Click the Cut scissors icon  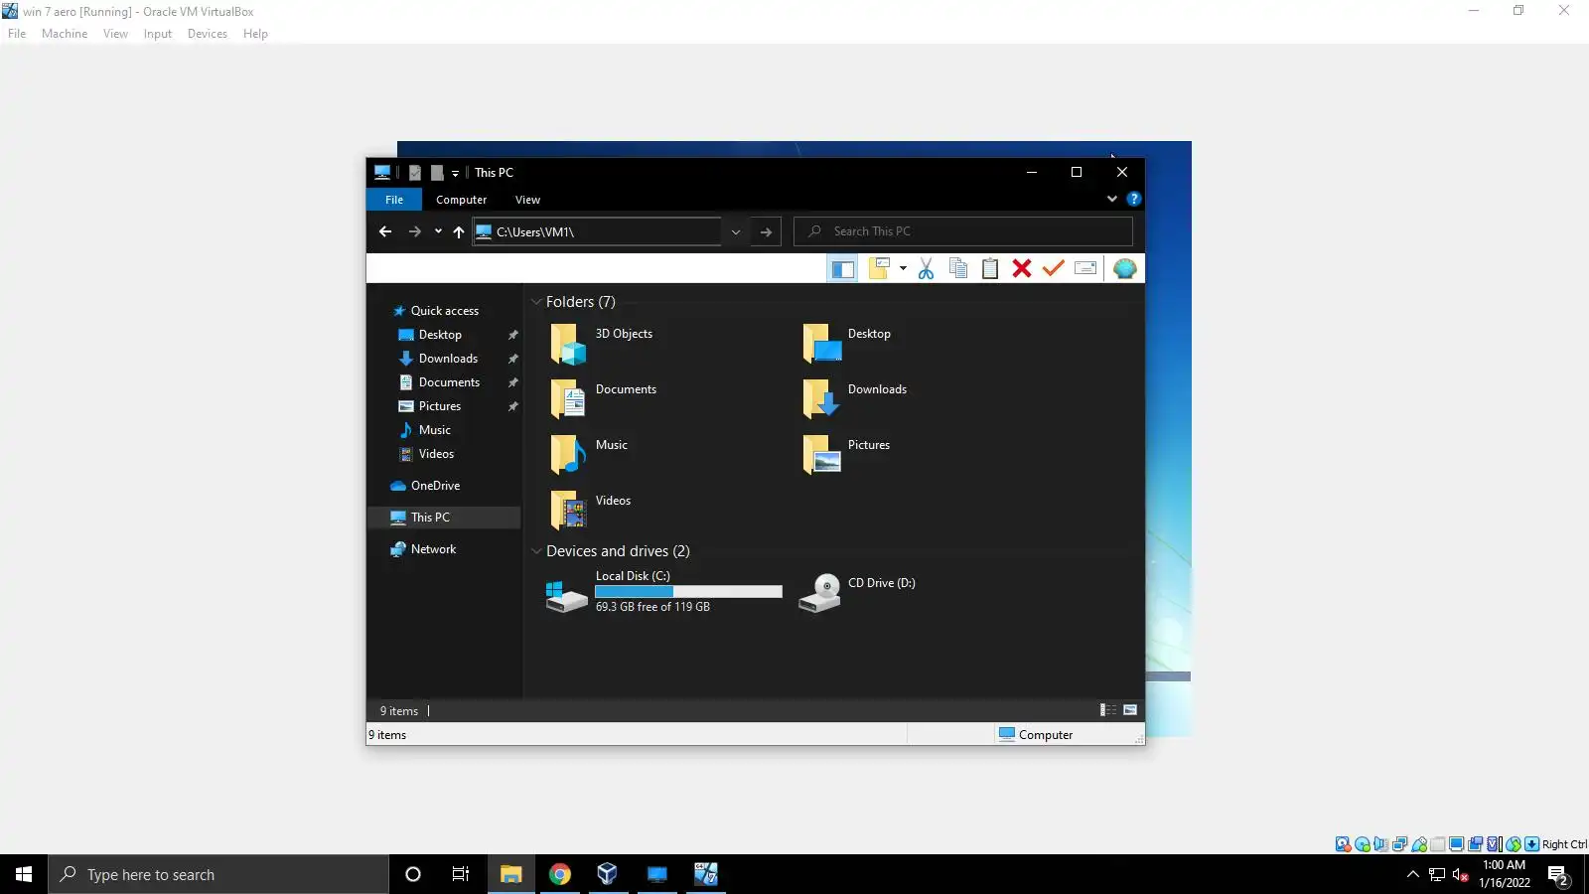coord(926,268)
